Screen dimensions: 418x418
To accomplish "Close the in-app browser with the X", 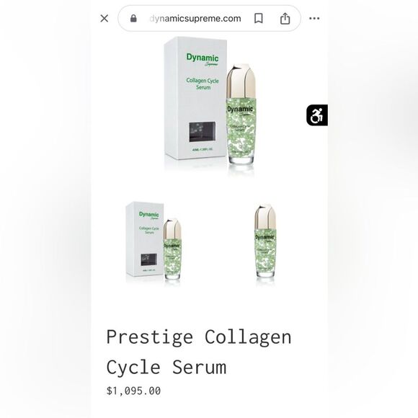I will pyautogui.click(x=104, y=19).
